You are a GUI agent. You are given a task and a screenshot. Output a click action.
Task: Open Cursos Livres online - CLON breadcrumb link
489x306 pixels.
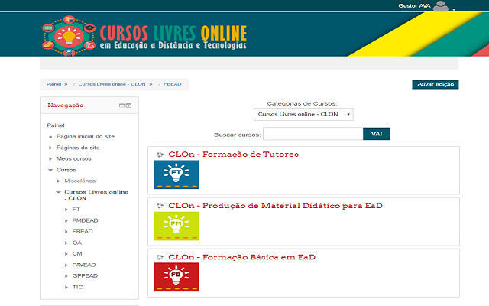(x=112, y=84)
